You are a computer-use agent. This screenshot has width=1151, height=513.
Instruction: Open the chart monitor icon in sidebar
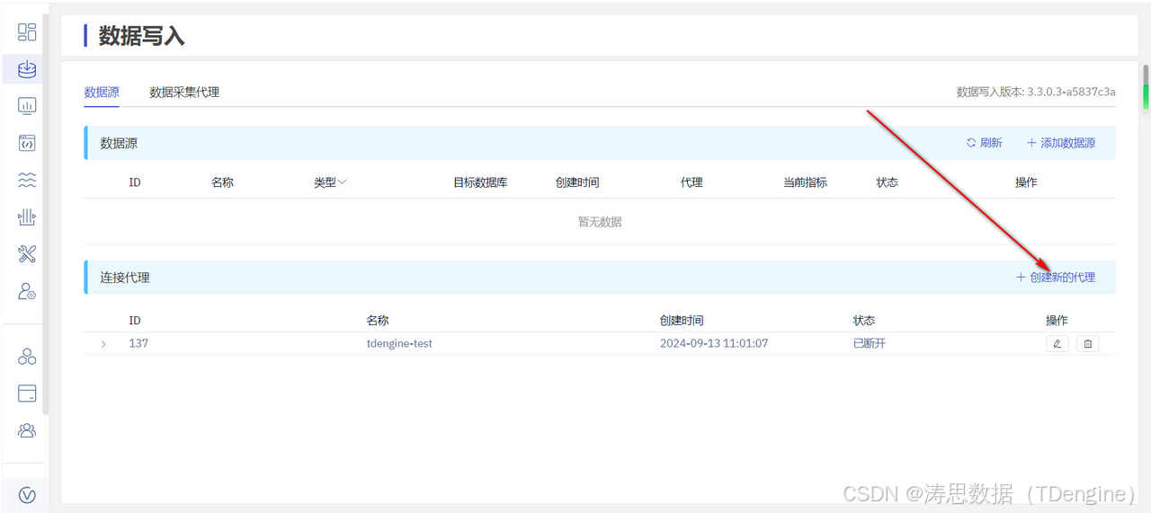(x=27, y=106)
